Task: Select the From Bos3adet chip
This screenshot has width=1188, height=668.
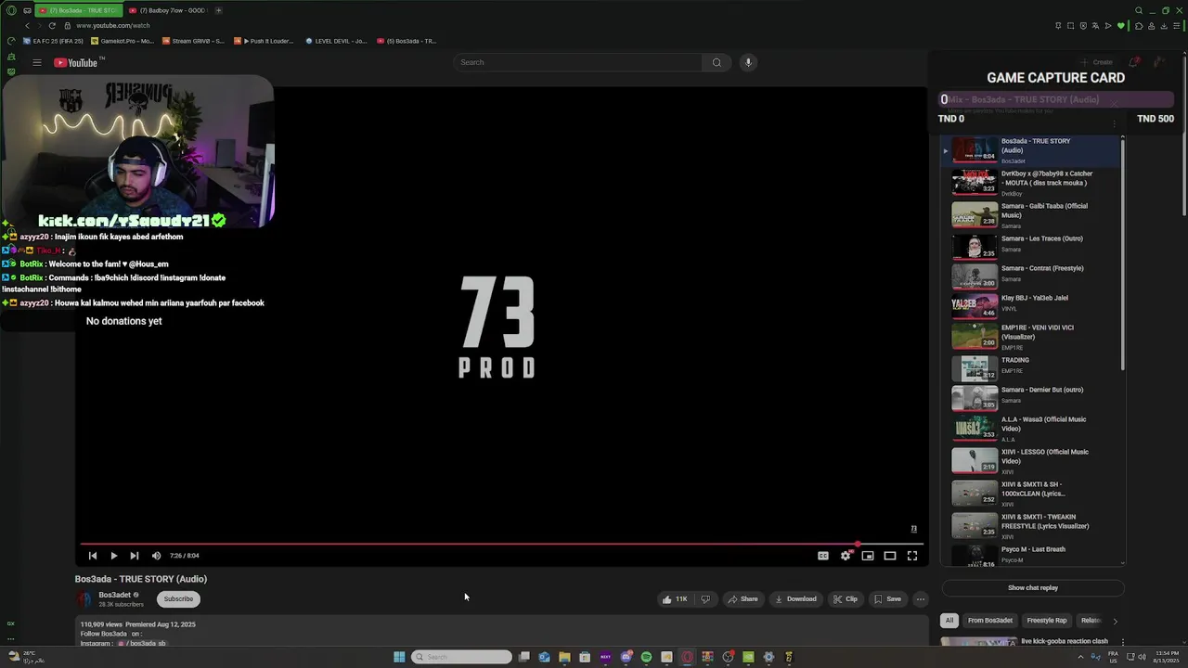Action: coord(990,621)
